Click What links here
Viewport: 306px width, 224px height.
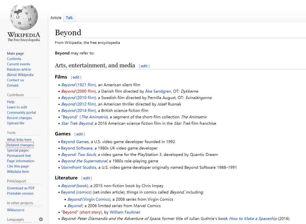pyautogui.click(x=19, y=140)
